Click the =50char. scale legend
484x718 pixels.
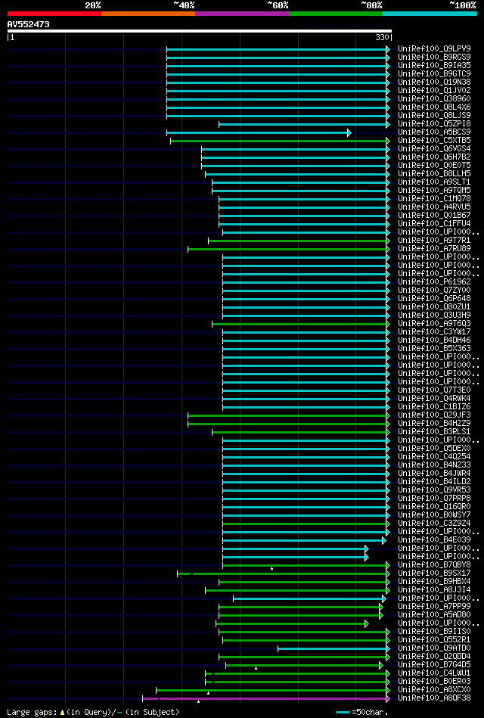362,713
